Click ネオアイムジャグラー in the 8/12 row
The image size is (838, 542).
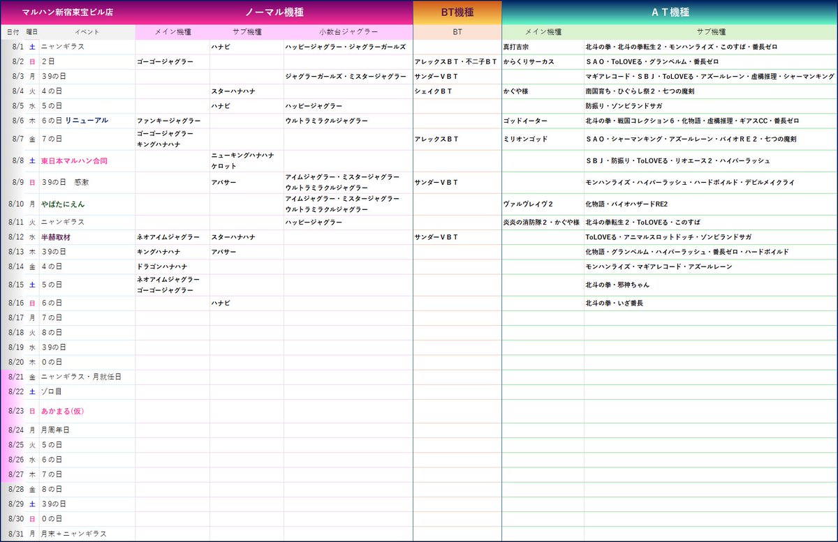pyautogui.click(x=168, y=236)
